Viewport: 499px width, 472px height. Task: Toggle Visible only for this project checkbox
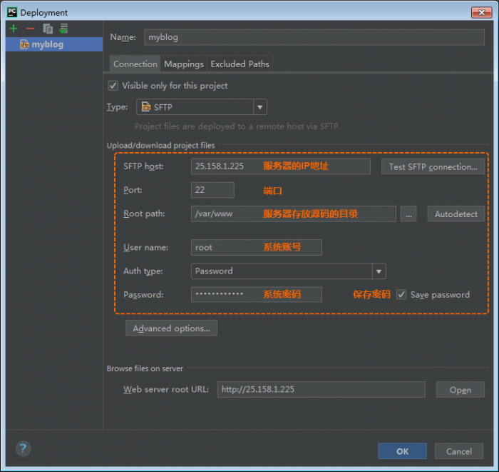[x=113, y=86]
